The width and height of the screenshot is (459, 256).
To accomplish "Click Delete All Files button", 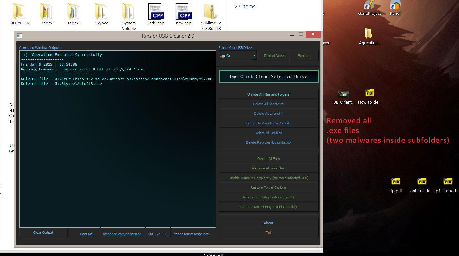I will click(268, 159).
